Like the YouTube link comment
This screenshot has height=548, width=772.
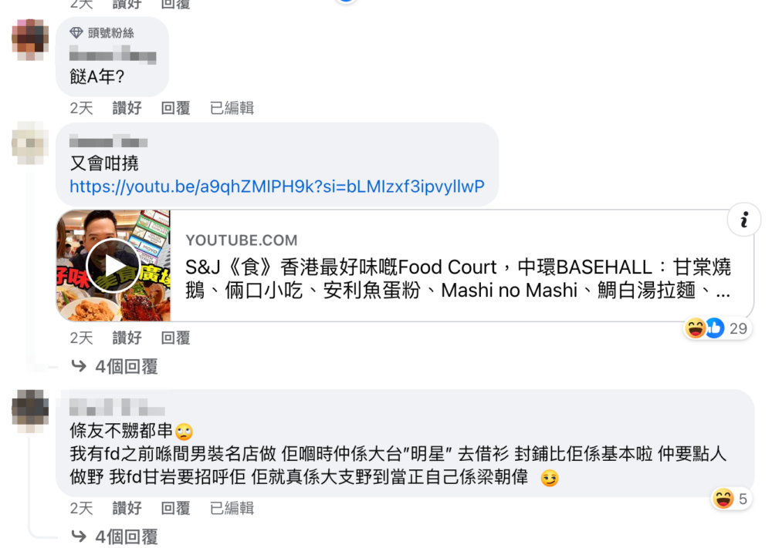coord(127,338)
